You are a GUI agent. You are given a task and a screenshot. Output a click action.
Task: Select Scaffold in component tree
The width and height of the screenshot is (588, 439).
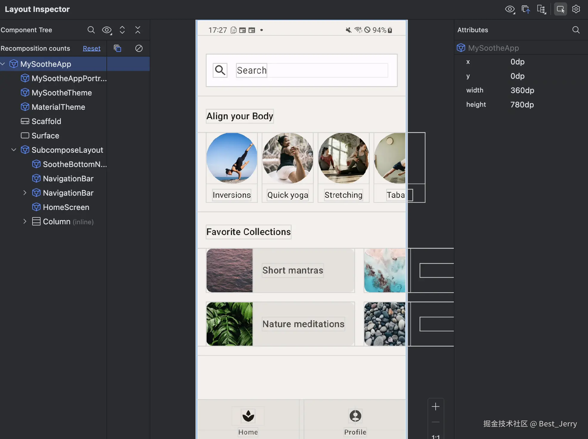[x=46, y=121]
